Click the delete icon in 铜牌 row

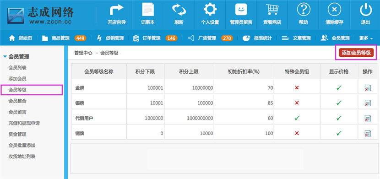(368, 133)
